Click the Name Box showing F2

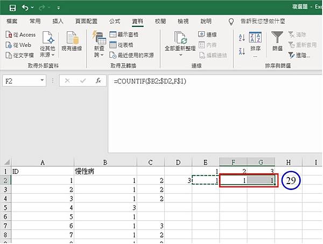click(22, 80)
